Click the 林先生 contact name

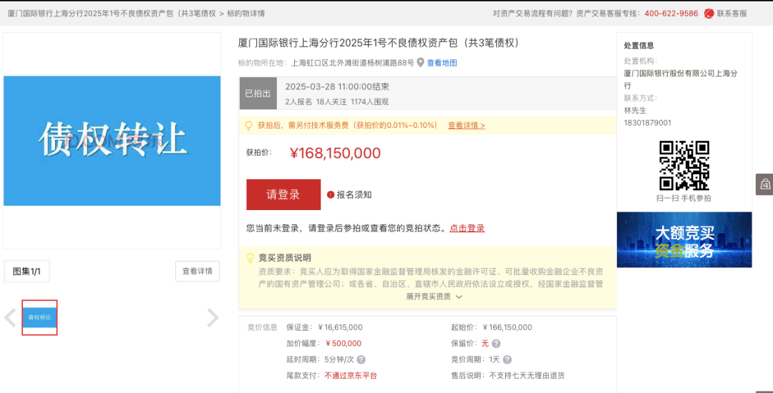coord(635,110)
